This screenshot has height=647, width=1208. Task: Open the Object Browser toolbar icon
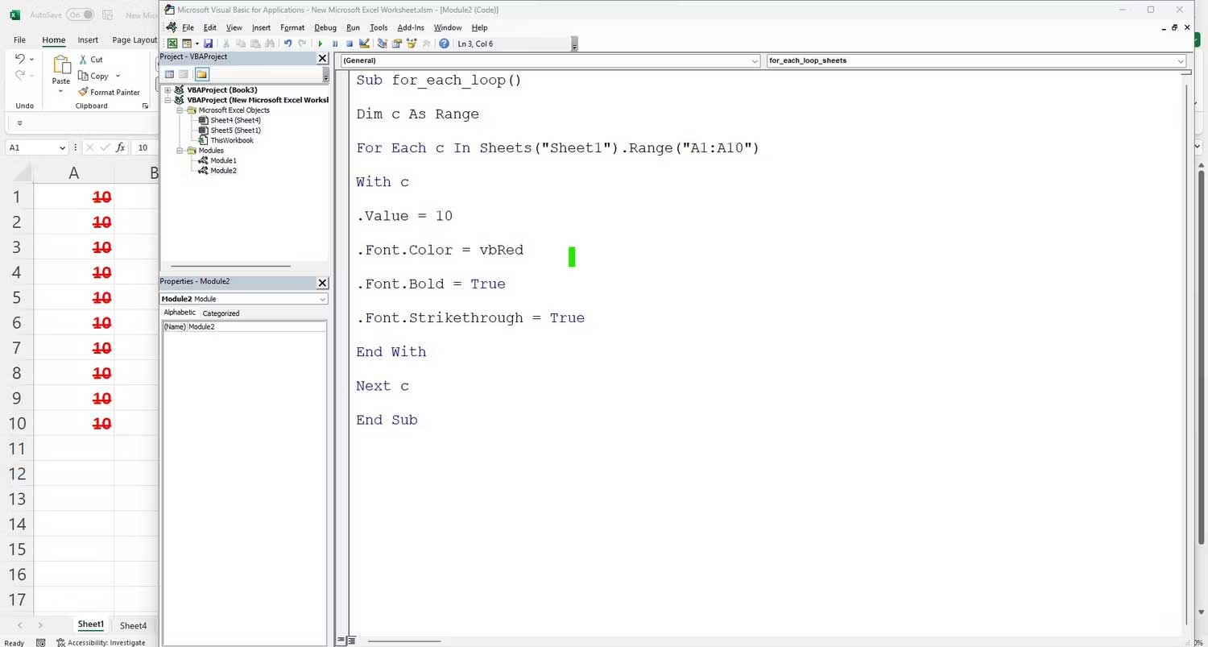[412, 44]
